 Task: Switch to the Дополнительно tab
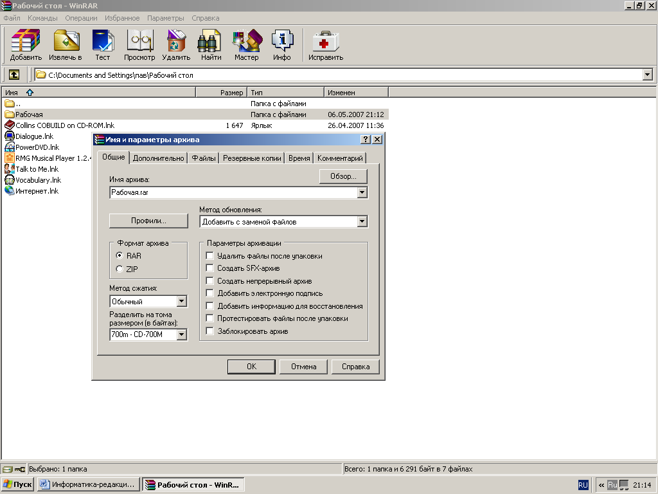click(158, 158)
